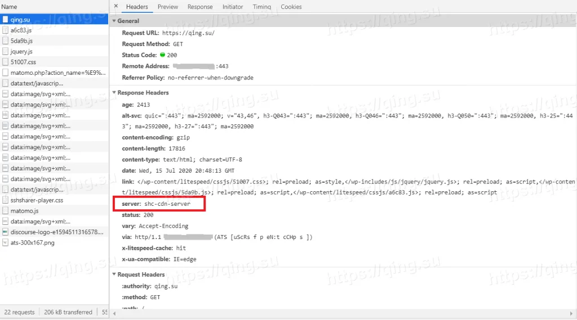
Task: Click the file icon beside 5da9b.js
Action: 5,40
